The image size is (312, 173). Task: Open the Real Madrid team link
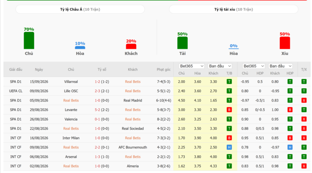click(x=132, y=100)
